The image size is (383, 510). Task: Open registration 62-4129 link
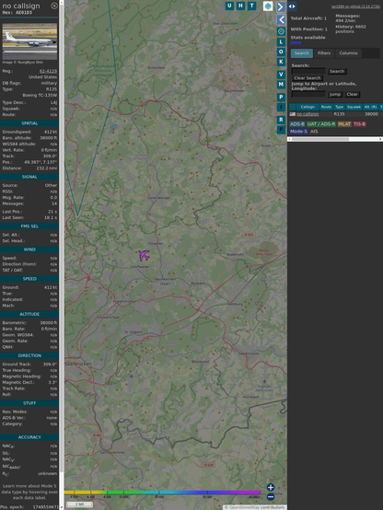(48, 71)
